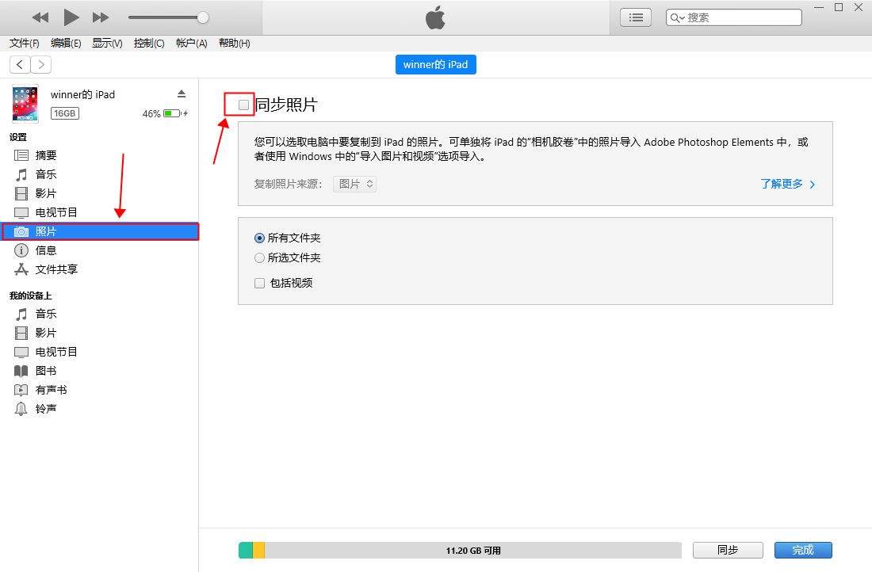Screen dimensions: 872x572
Task: Click the 搜索 search field
Action: click(734, 17)
